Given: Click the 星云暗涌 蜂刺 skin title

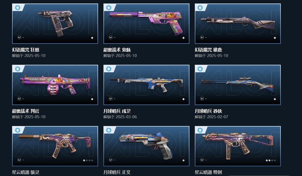Looking at the screenshot, I should [x=208, y=172].
